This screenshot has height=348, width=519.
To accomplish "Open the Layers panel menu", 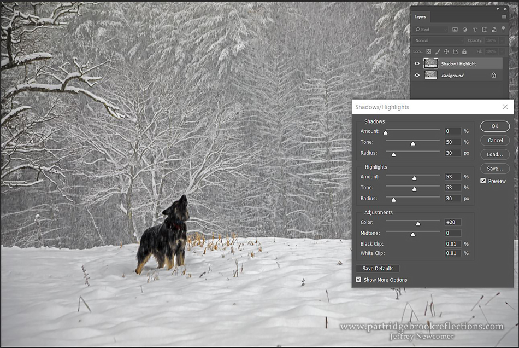I will click(x=503, y=17).
